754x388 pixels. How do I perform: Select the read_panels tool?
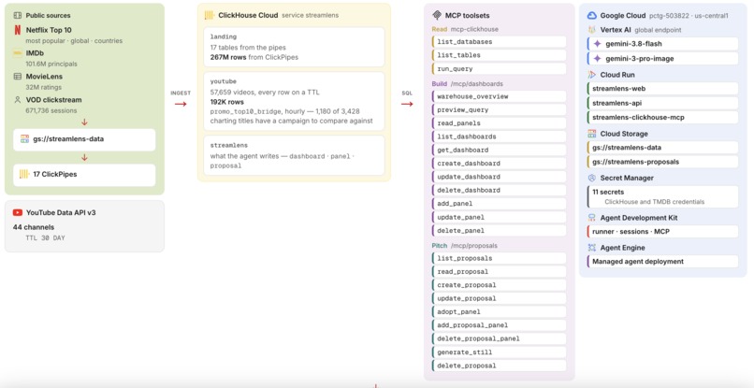click(500, 123)
